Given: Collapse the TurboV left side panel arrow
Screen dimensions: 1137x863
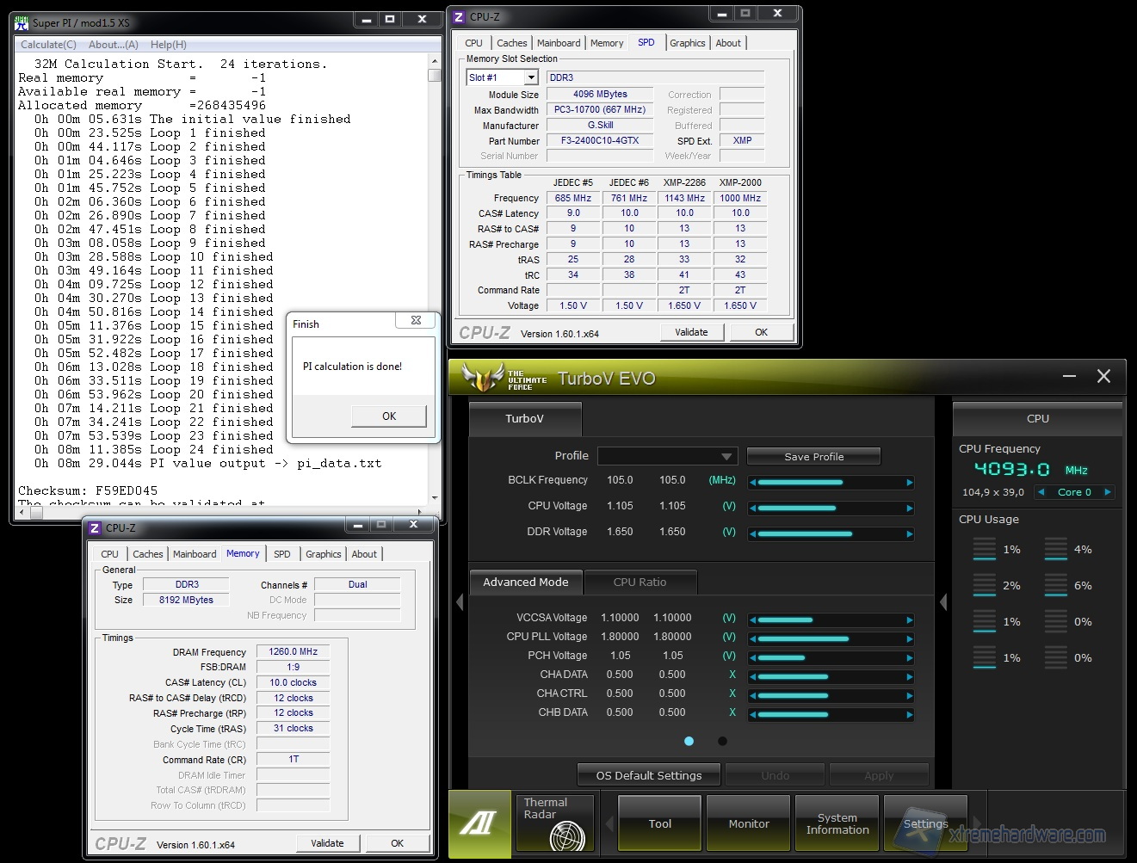Looking at the screenshot, I should (x=459, y=602).
